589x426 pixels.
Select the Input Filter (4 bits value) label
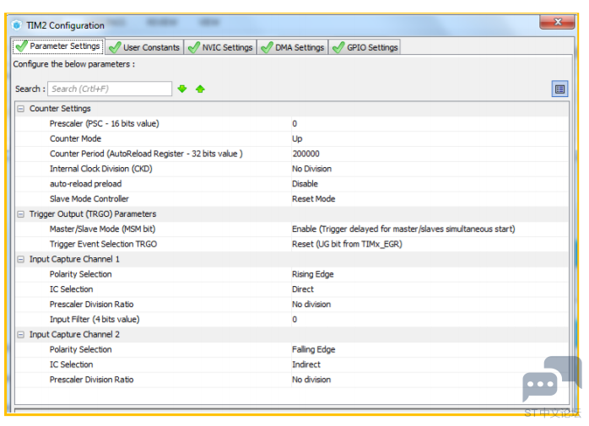pyautogui.click(x=95, y=320)
